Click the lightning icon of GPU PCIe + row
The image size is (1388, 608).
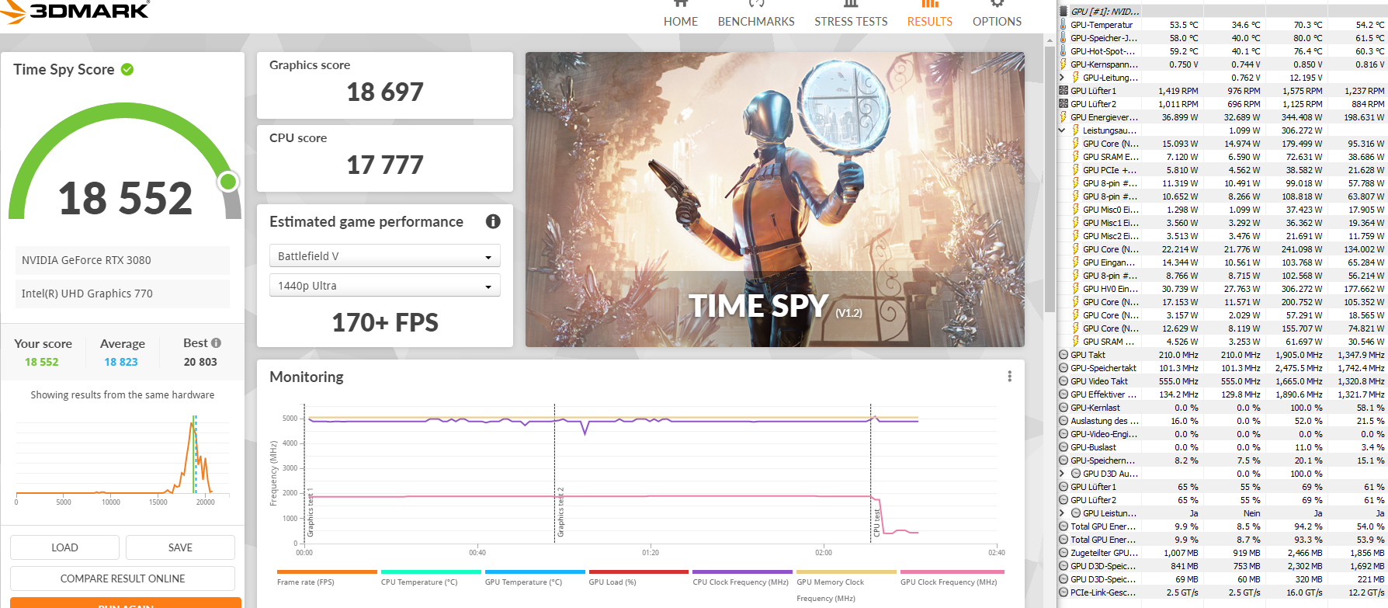[x=1076, y=170]
